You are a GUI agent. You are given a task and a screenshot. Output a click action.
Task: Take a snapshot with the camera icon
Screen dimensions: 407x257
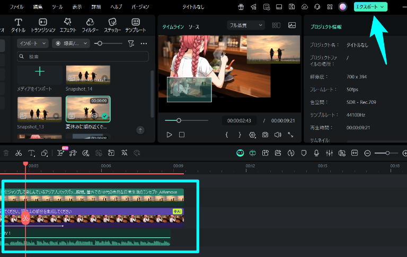[265, 135]
